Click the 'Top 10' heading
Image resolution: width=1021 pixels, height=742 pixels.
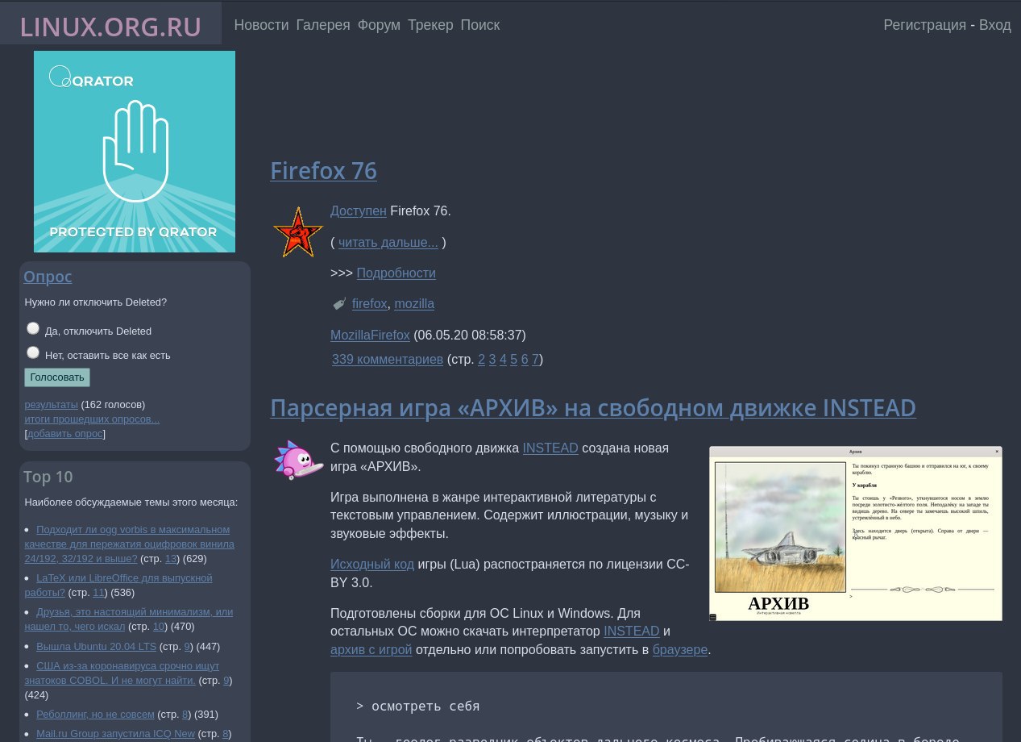click(48, 477)
